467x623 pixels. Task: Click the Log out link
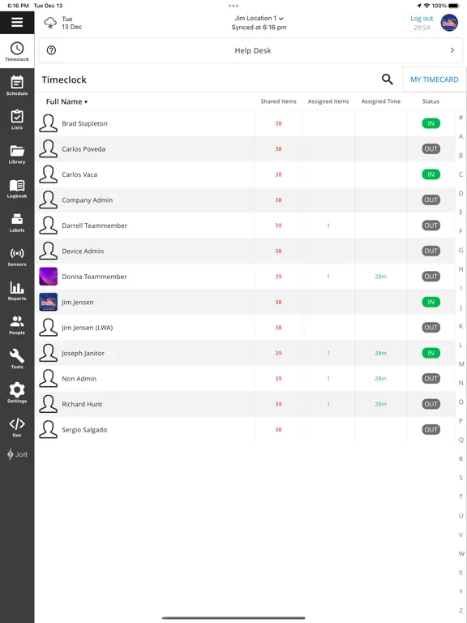coord(422,19)
